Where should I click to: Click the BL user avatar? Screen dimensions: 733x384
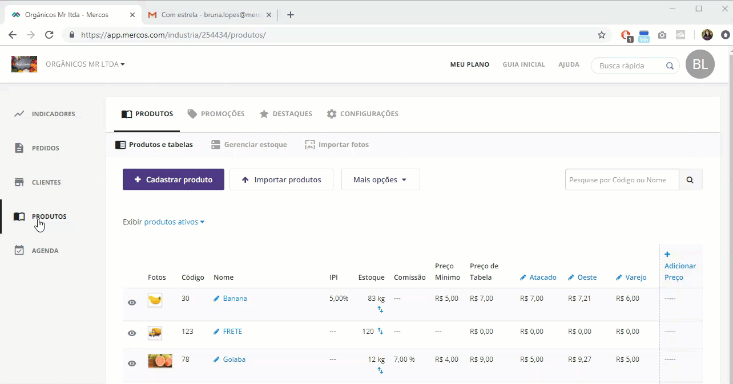(x=700, y=65)
